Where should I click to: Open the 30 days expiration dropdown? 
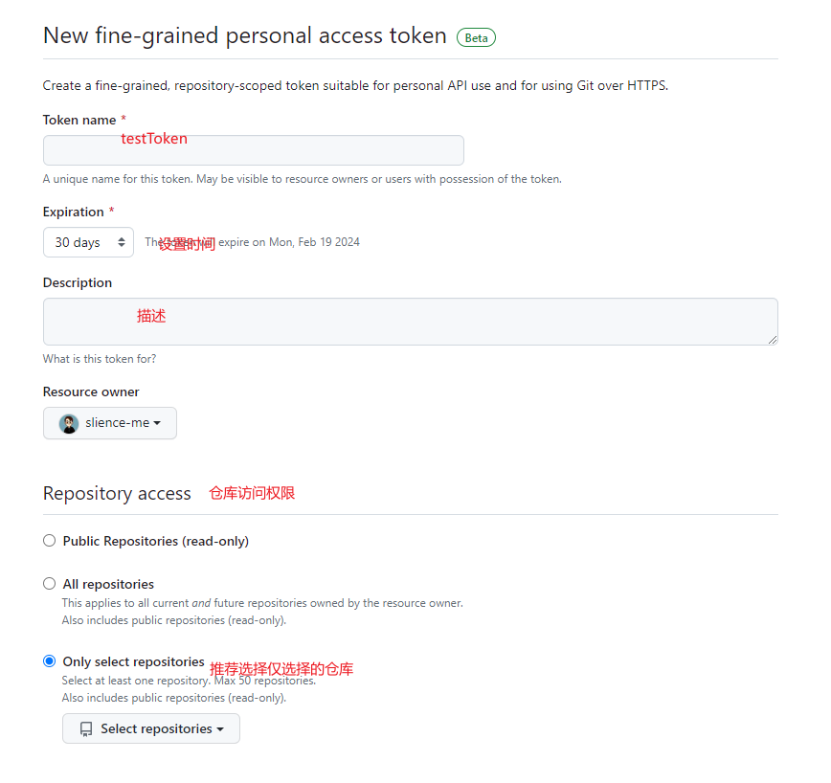click(x=88, y=242)
